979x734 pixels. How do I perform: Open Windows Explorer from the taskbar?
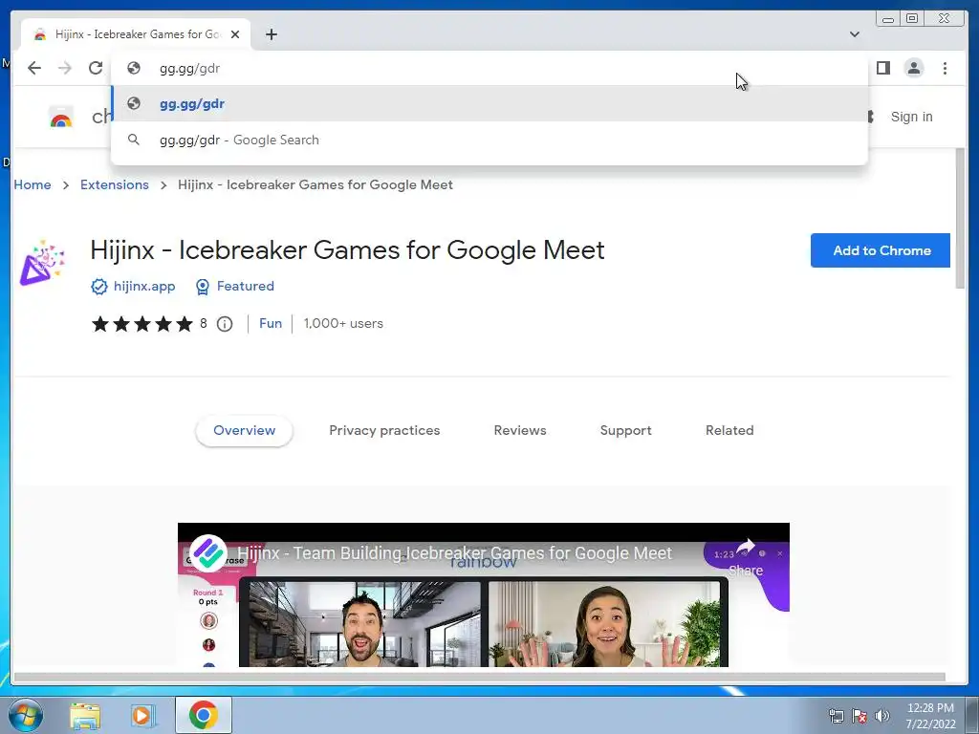(85, 716)
